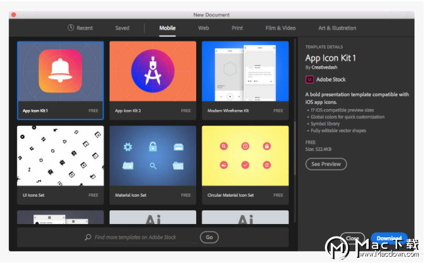This screenshot has width=424, height=263.
Task: Click 'Fully editable vector shapes' text
Action: pos(338,130)
